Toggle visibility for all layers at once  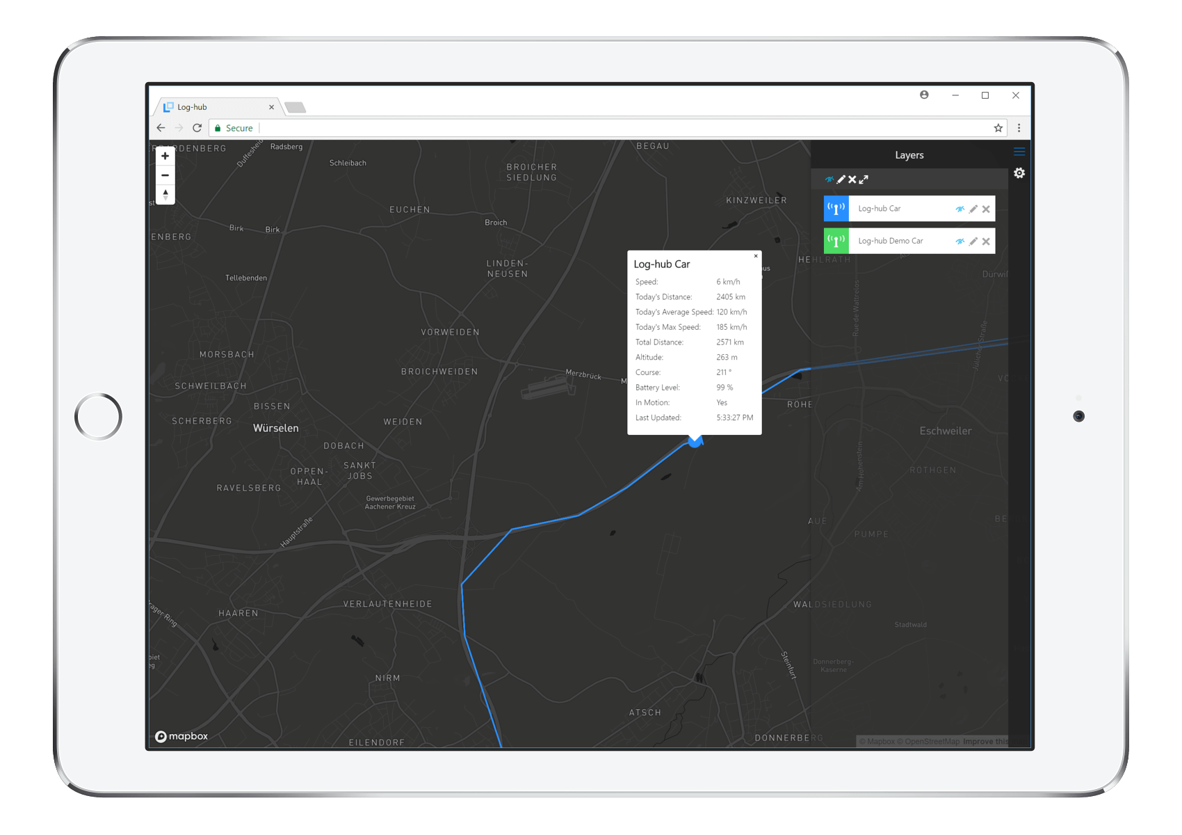(829, 179)
